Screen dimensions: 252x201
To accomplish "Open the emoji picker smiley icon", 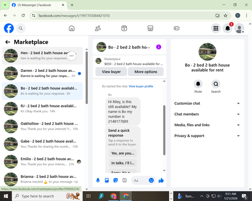I will point(151,180).
